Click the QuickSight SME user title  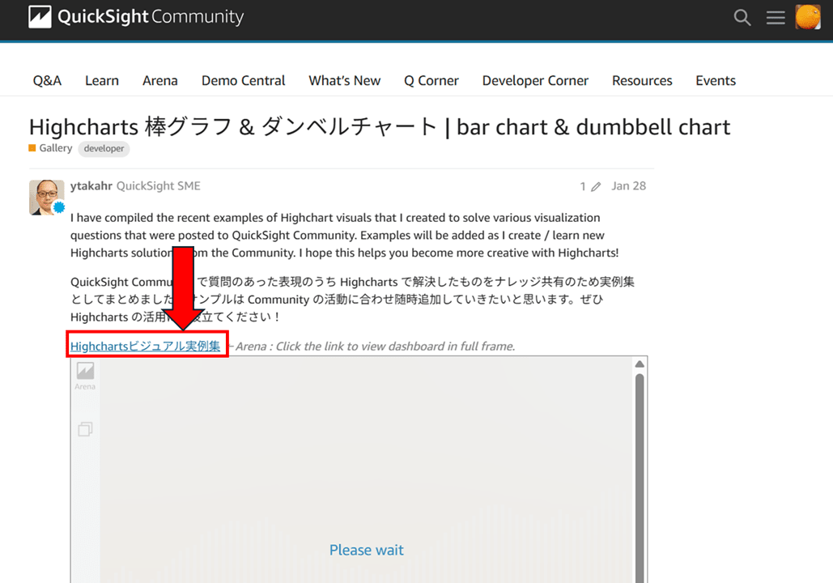[x=159, y=186]
